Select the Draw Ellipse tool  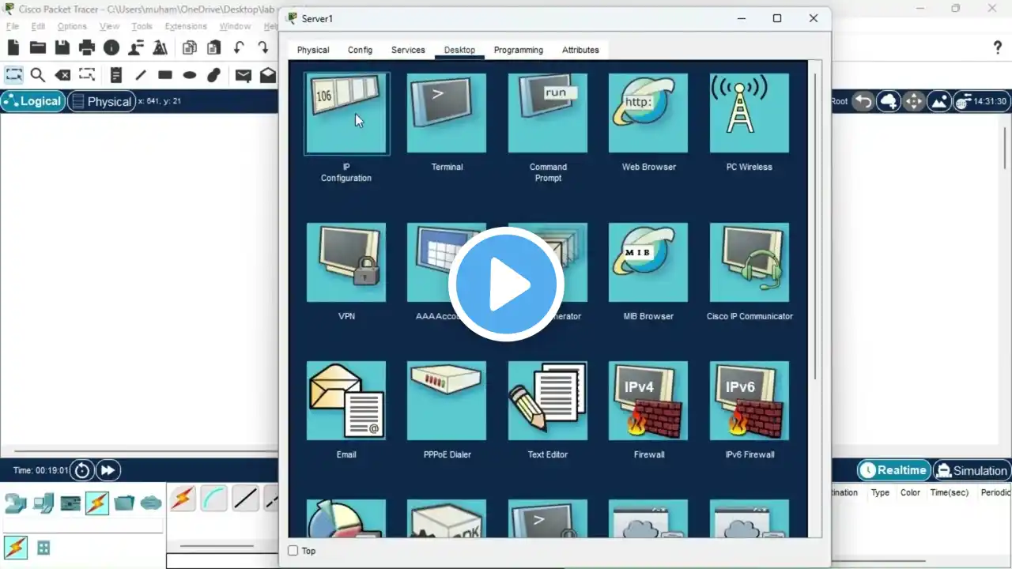coord(190,75)
